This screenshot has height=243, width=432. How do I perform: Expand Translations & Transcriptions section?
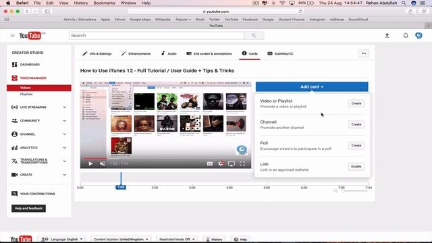tap(65, 161)
